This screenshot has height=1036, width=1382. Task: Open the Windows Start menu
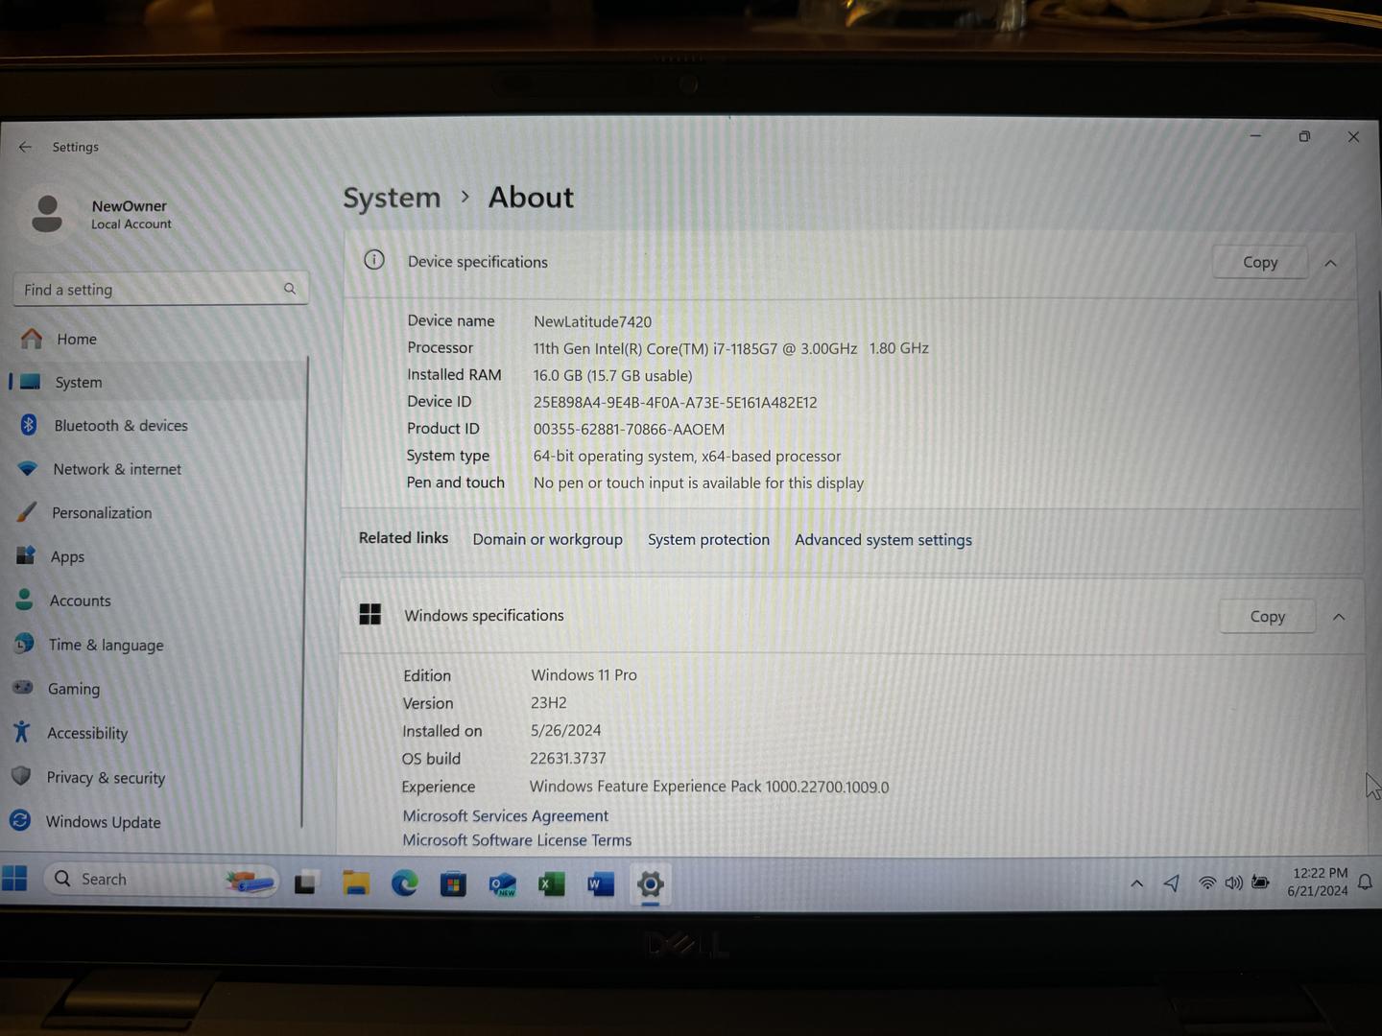click(x=14, y=878)
